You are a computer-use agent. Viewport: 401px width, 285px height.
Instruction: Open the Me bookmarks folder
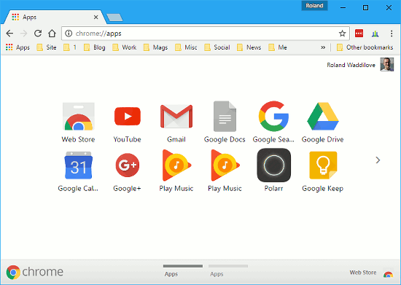point(278,47)
